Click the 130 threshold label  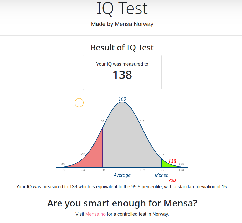[x=162, y=154]
